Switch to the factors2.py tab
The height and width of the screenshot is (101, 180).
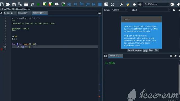coord(23,13)
